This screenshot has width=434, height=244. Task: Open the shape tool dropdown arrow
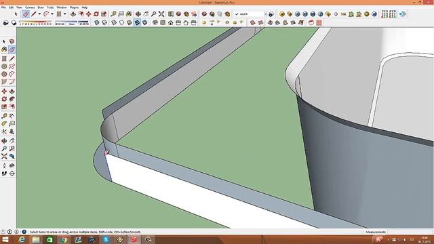pos(65,14)
